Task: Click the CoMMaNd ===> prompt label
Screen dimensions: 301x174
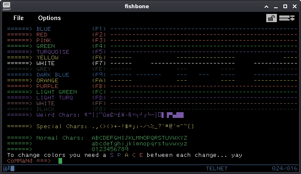Action: pos(29,161)
